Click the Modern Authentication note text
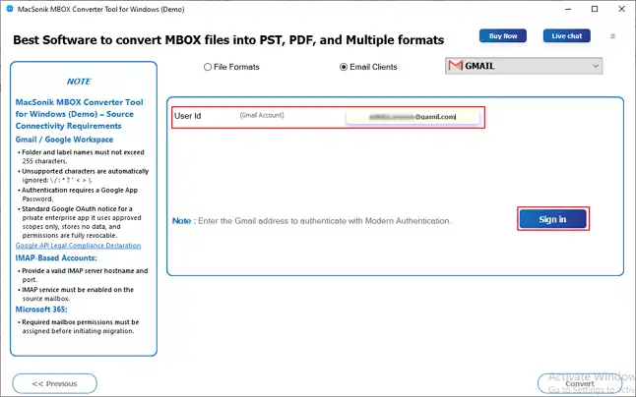The image size is (636, 397). tap(311, 221)
